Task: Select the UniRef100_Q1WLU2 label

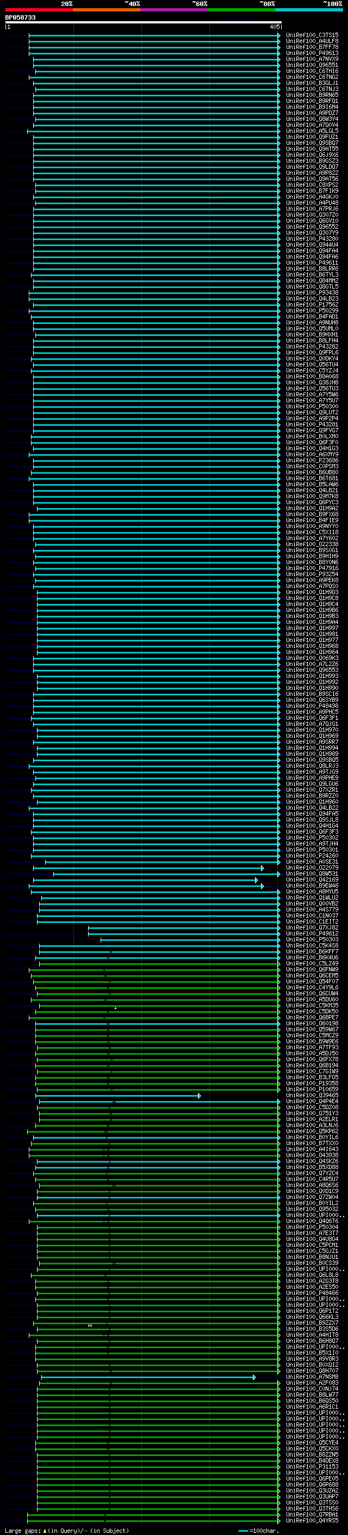Action: (312, 897)
